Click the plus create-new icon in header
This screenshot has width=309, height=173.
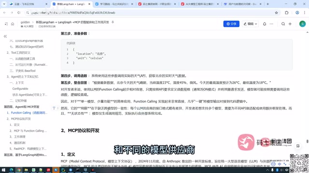(290, 24)
